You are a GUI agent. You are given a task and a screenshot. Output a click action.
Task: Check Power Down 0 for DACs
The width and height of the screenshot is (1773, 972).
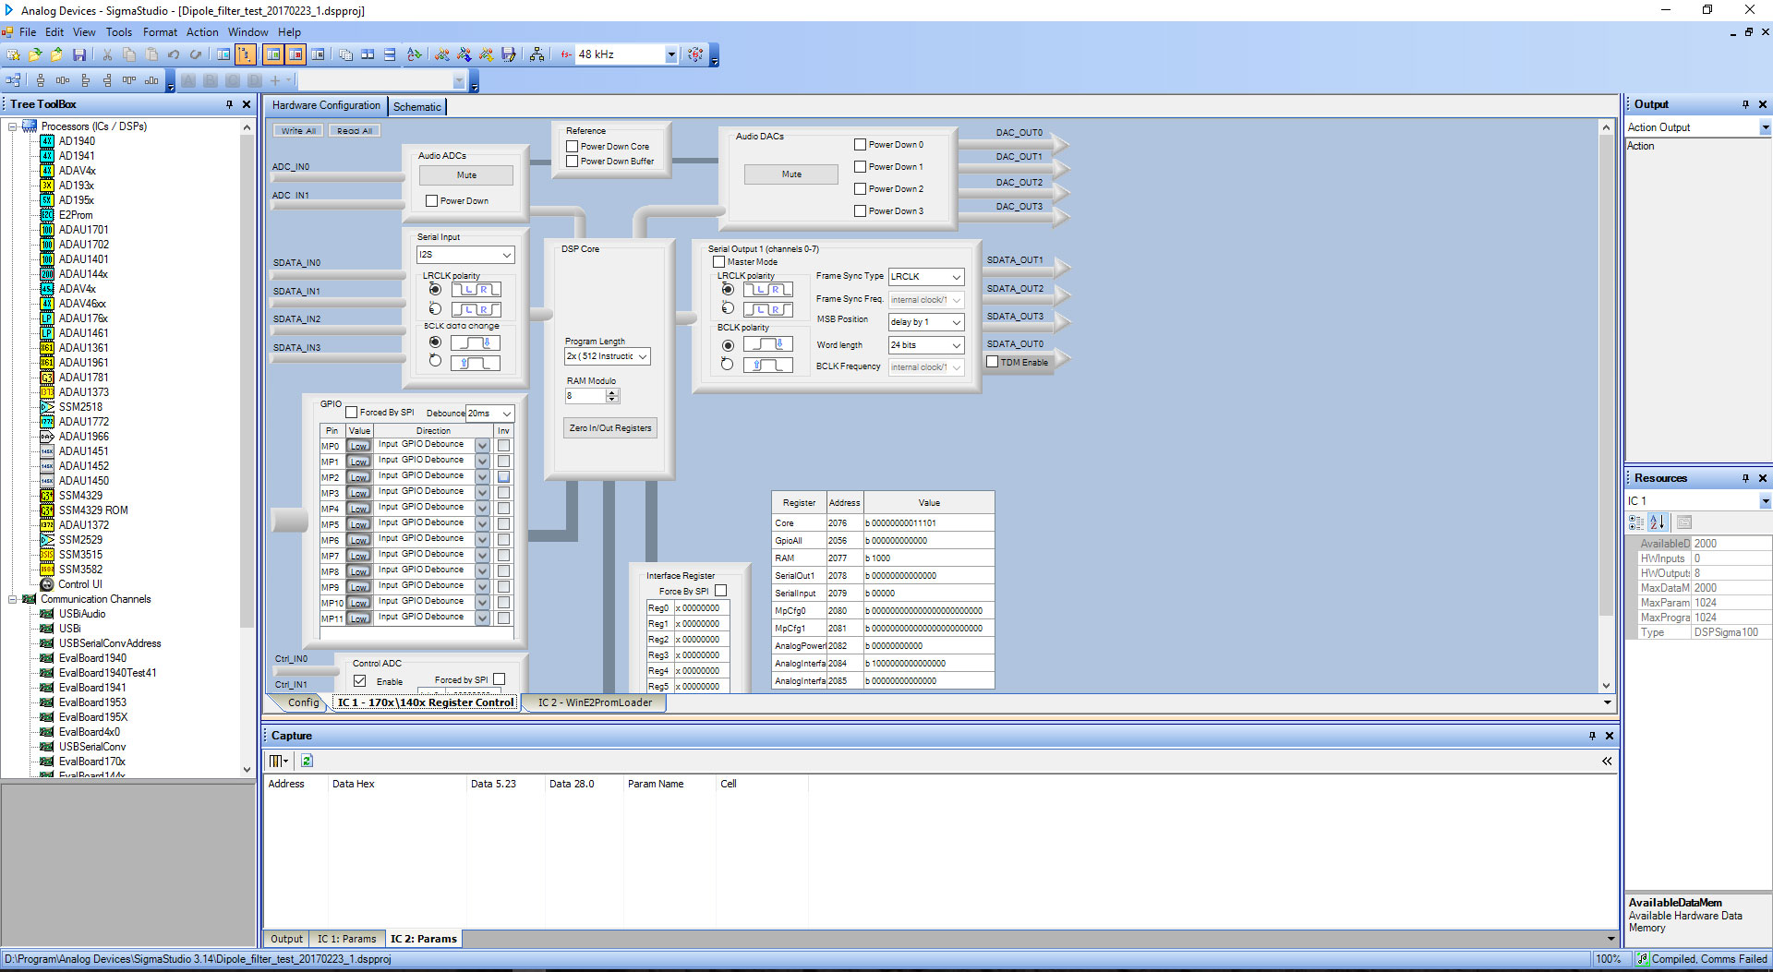click(860, 144)
